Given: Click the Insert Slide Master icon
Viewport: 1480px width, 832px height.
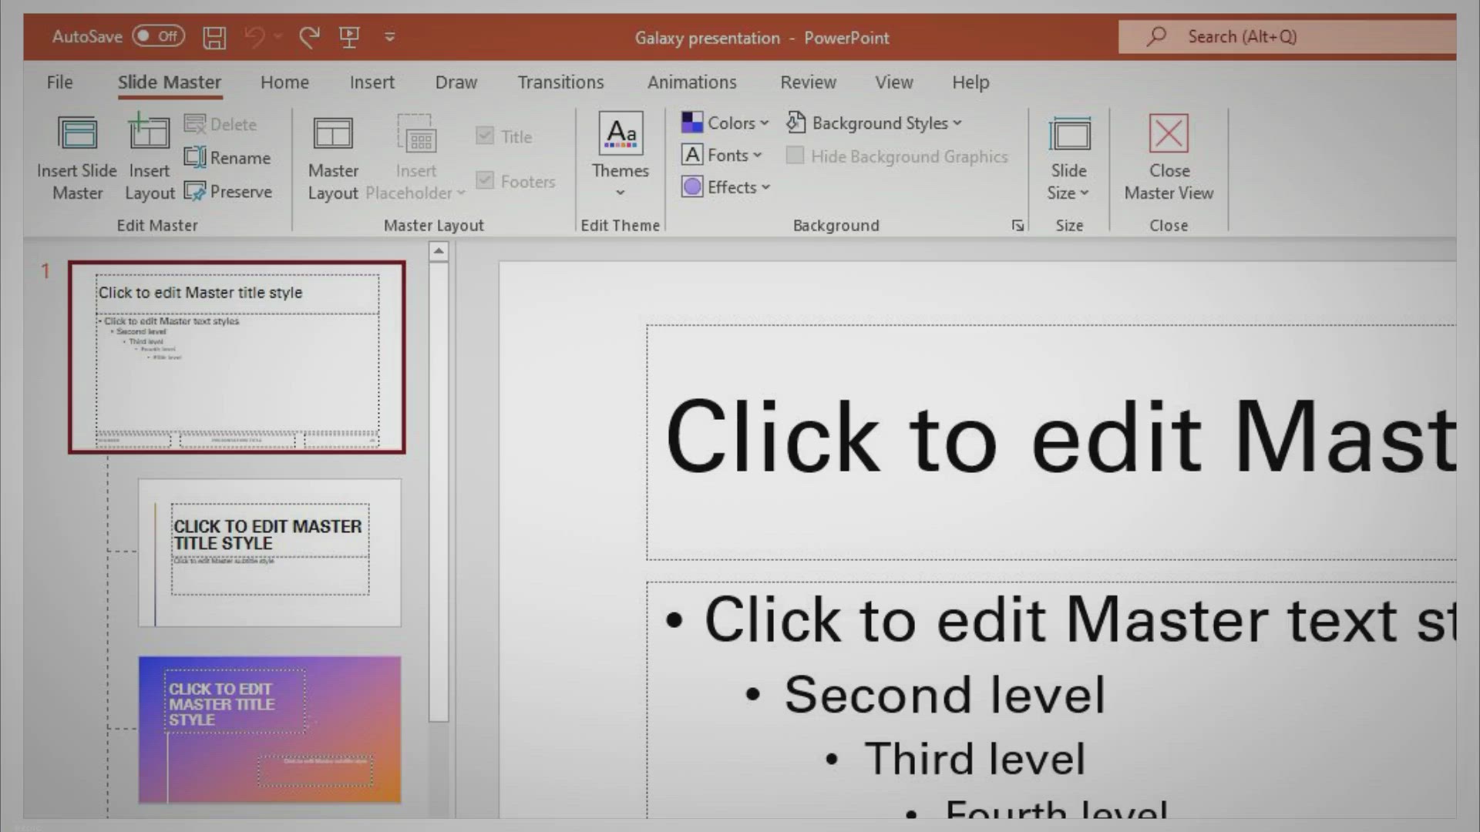Looking at the screenshot, I should [x=77, y=134].
